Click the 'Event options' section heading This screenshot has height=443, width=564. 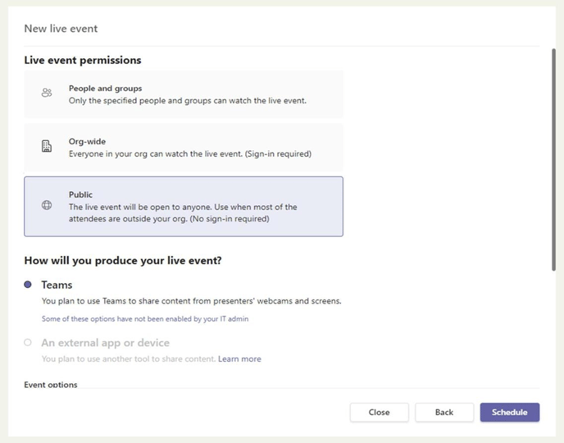[51, 384]
